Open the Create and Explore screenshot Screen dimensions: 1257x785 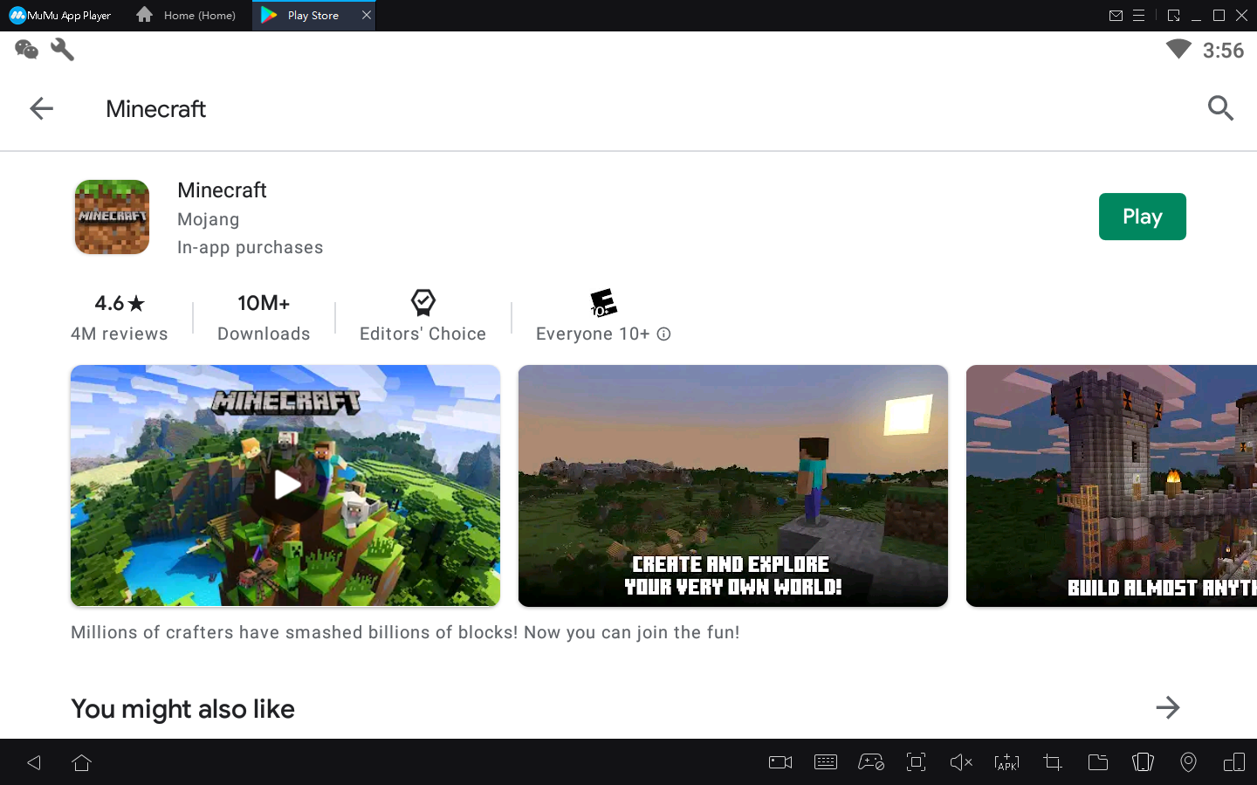733,485
